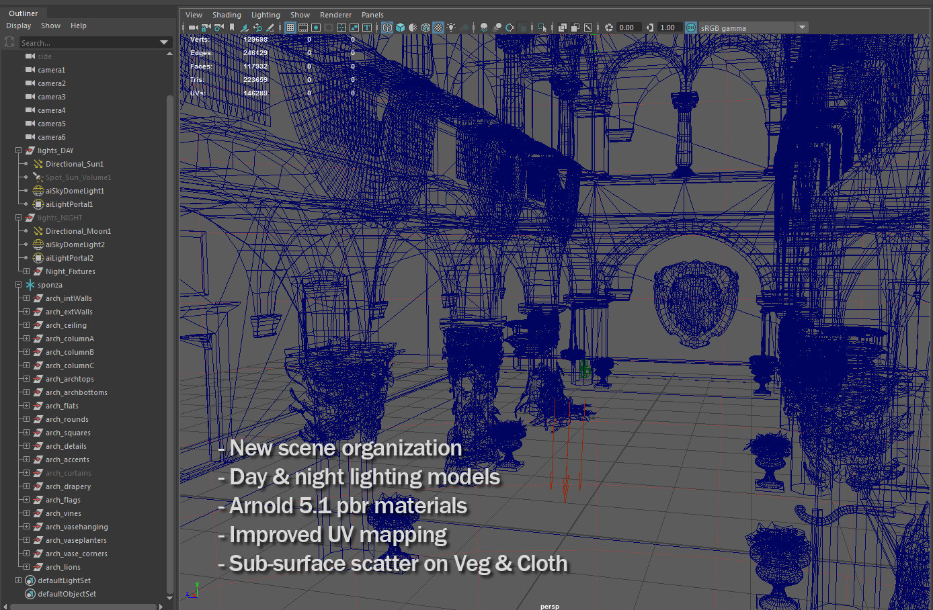Expand the Night_Fixtures node
Image resolution: width=933 pixels, height=610 pixels.
pyautogui.click(x=26, y=271)
